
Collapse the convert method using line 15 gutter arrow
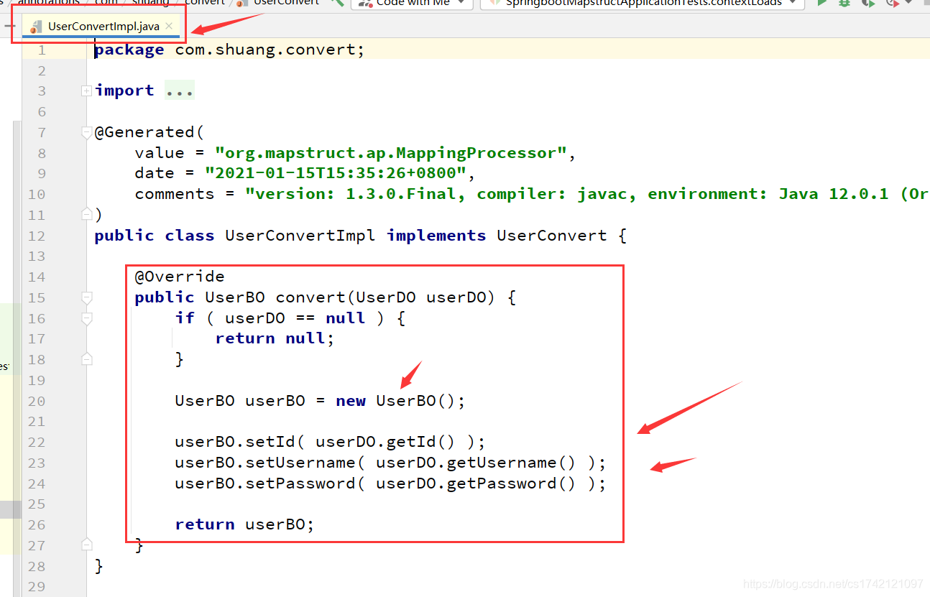(87, 297)
